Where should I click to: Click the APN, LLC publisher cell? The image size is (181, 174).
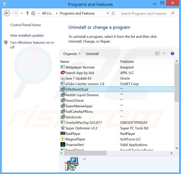127,73
